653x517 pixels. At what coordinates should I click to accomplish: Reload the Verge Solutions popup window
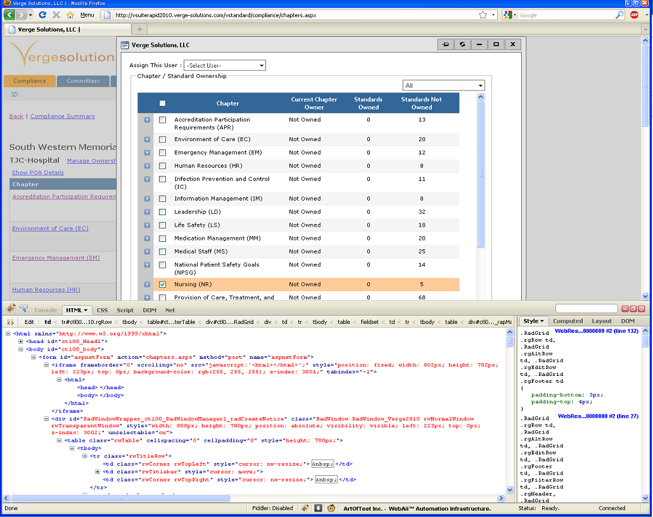[463, 44]
